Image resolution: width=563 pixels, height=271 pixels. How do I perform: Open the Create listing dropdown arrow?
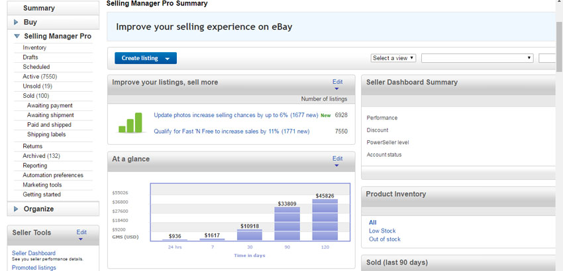168,59
